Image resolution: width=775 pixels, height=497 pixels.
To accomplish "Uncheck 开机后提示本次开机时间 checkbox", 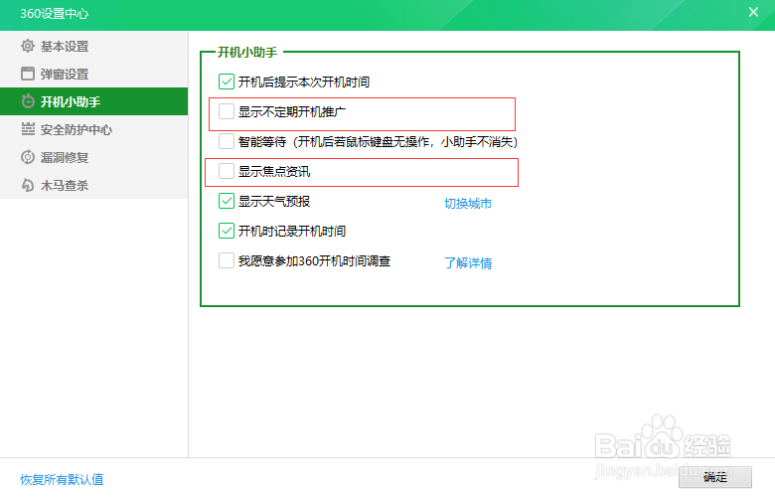I will pyautogui.click(x=227, y=82).
